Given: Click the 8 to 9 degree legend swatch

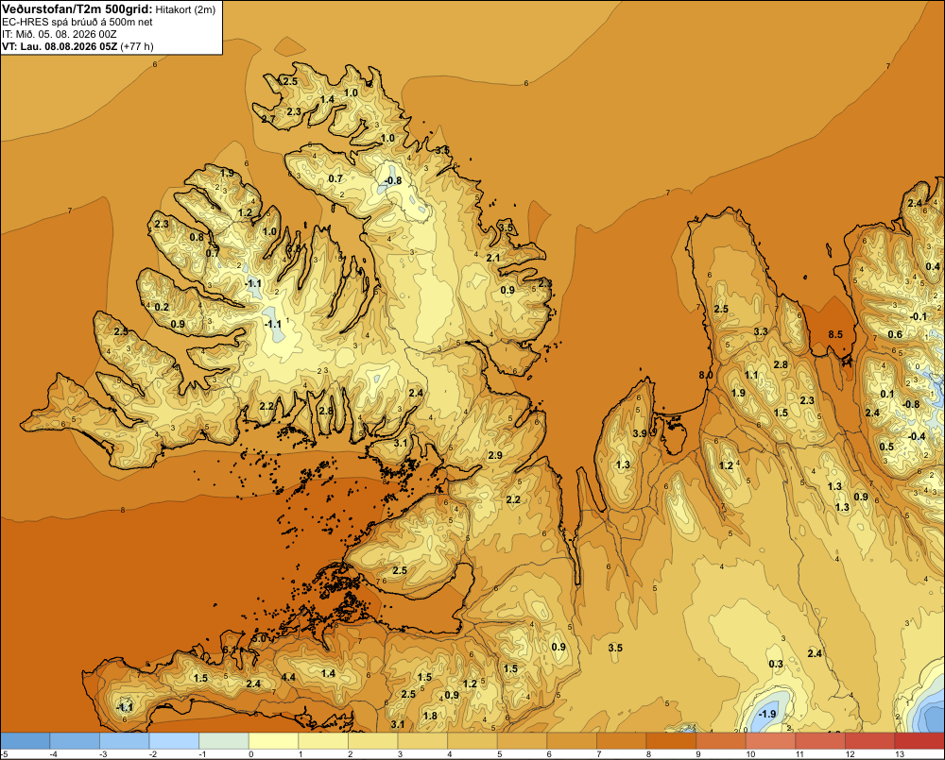Looking at the screenshot, I should coord(671,740).
